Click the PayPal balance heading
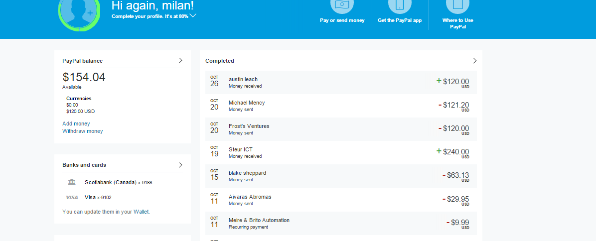Image resolution: width=596 pixels, height=241 pixels. click(x=83, y=61)
